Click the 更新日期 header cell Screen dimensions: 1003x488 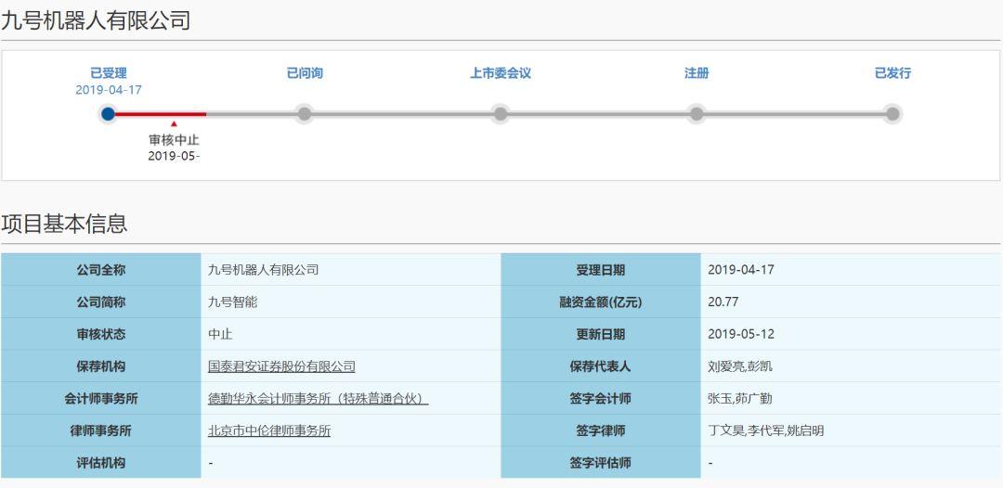601,334
